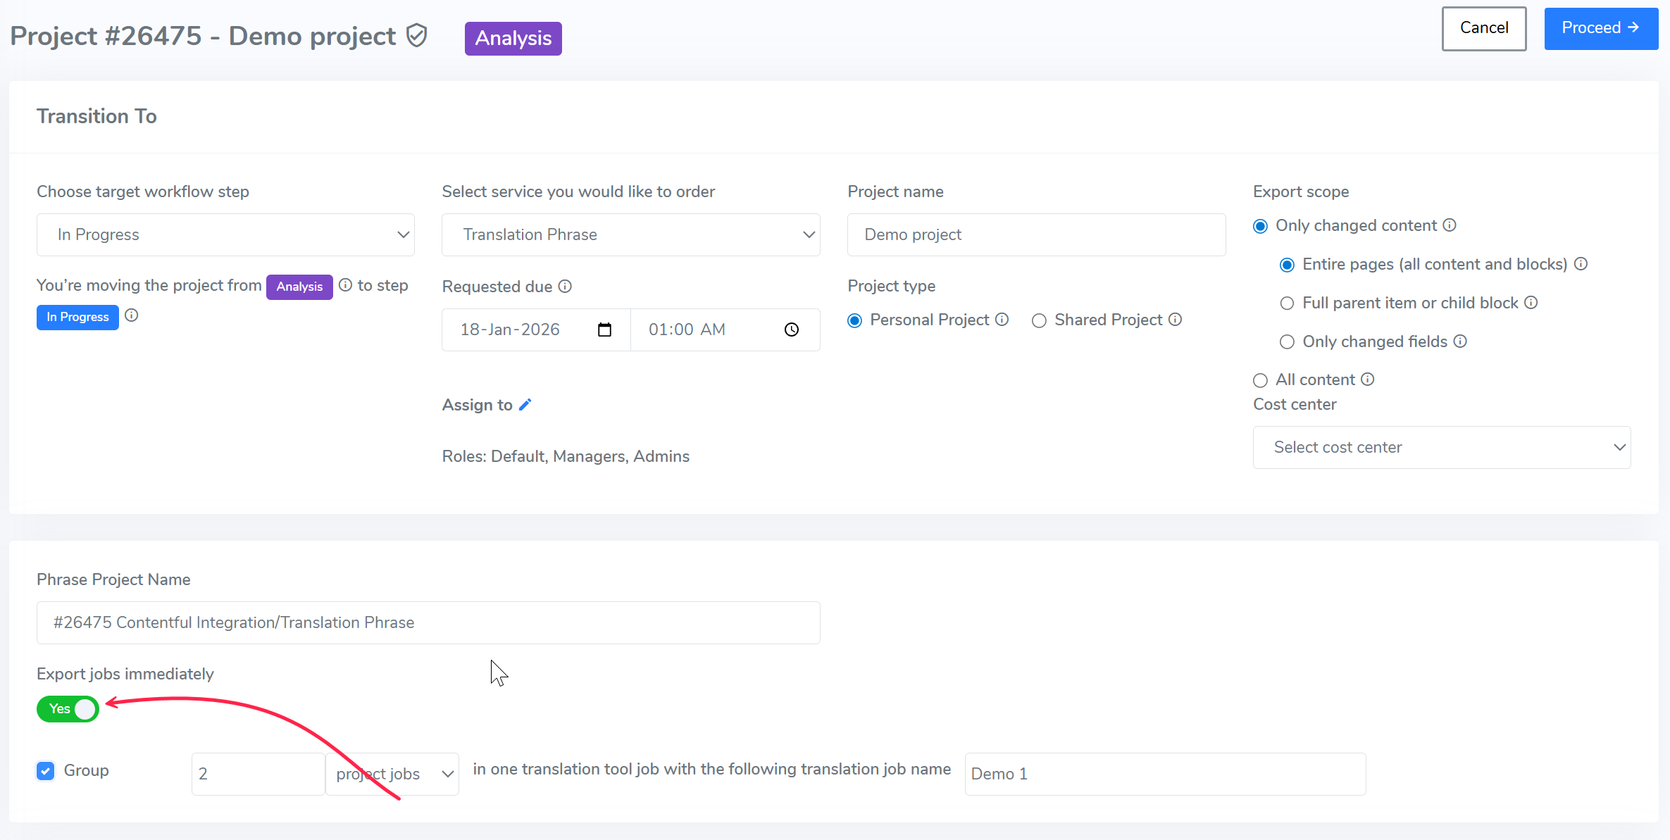Open the Translation Phrase service dropdown
Viewport: 1670px width, 840px height.
point(630,234)
